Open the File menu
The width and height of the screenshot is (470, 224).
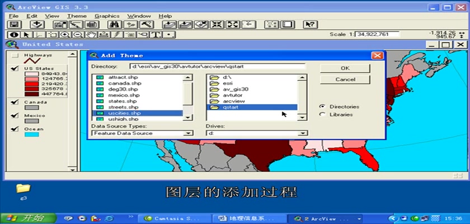coord(14,16)
